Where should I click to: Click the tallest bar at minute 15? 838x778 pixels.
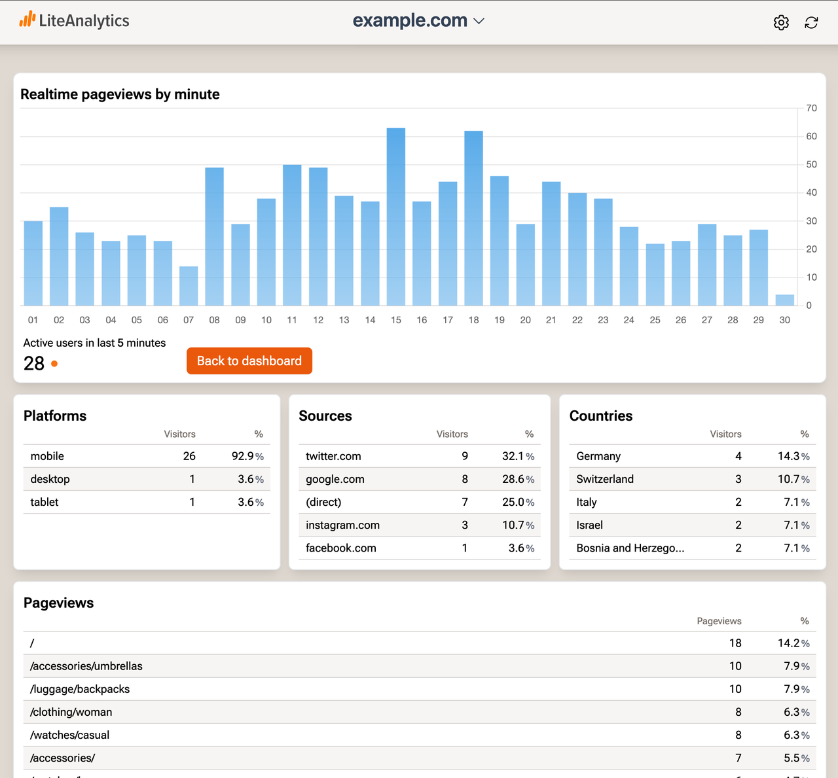[x=395, y=216]
